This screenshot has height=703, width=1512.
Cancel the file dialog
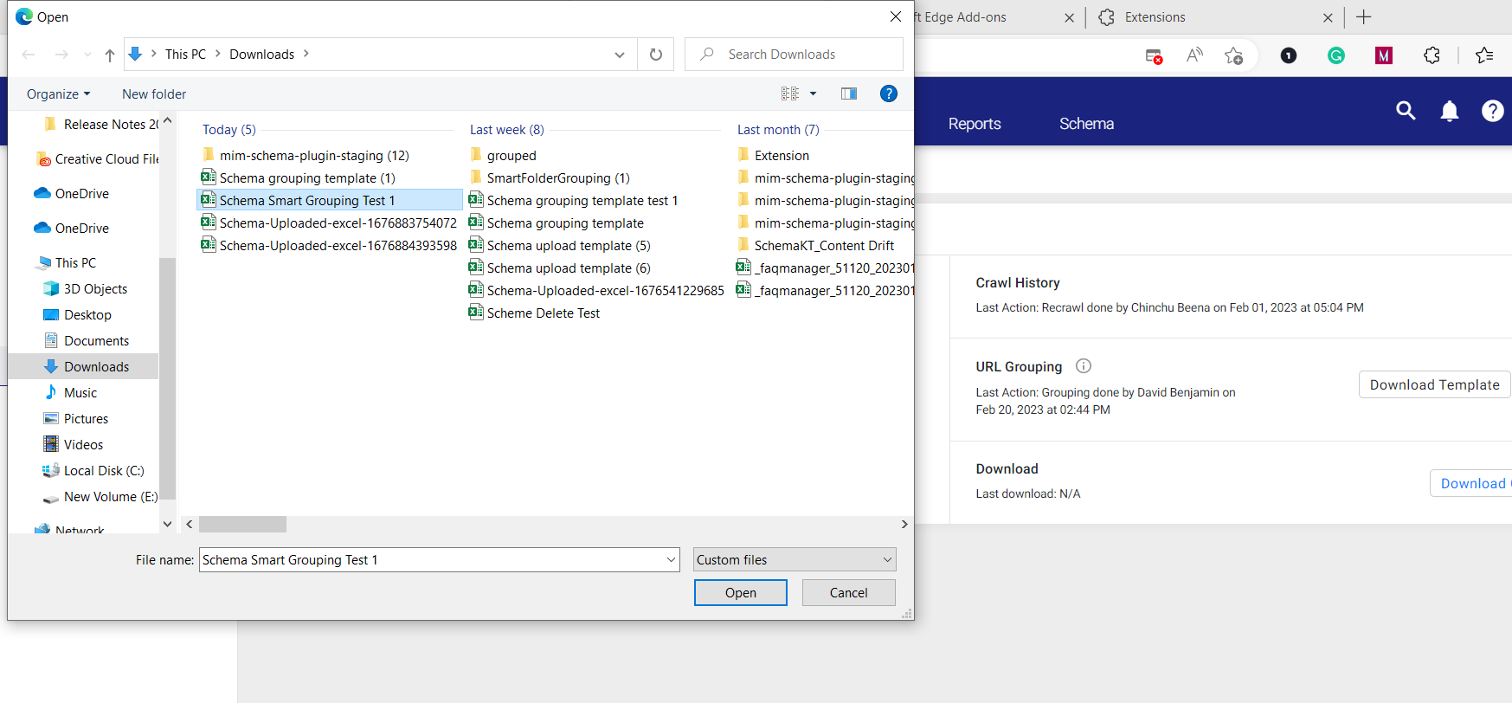coord(849,592)
